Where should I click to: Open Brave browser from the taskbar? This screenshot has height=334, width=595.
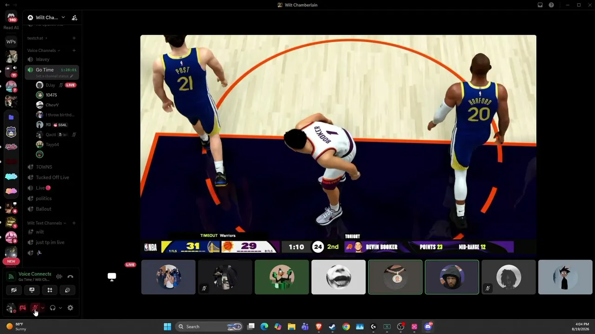tap(319, 327)
